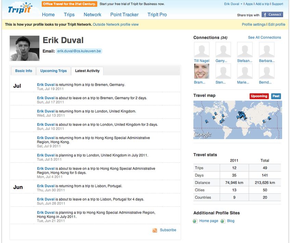Open the Network menu item
This screenshot has width=291, height=243.
coord(92,15)
